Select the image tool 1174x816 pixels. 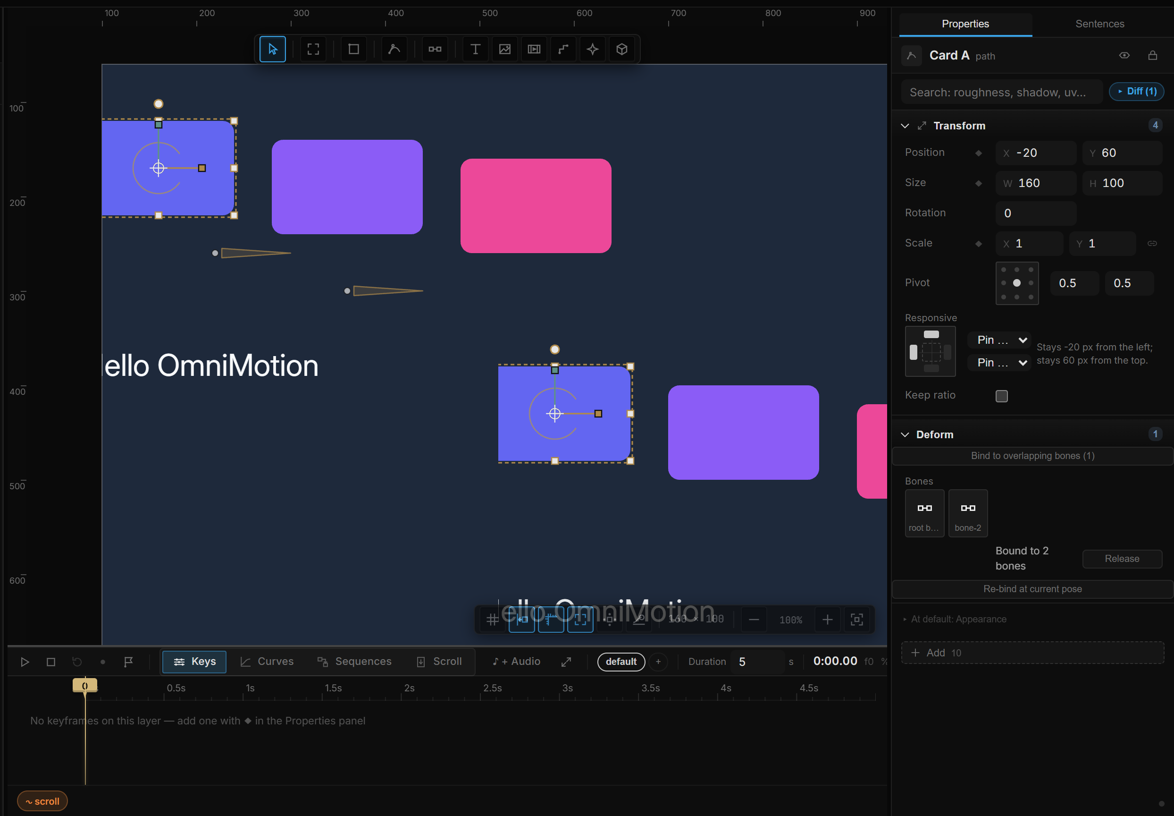(505, 49)
